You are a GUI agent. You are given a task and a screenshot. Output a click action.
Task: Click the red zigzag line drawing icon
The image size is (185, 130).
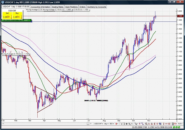pos(140,124)
